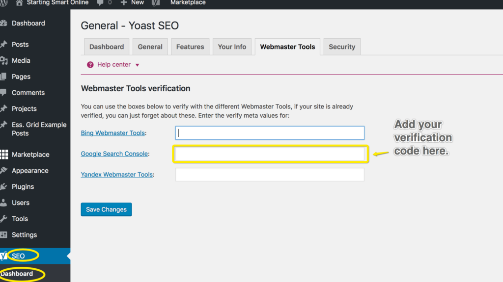503x282 pixels.
Task: Expand the Help center dropdown arrow
Action: pyautogui.click(x=138, y=65)
